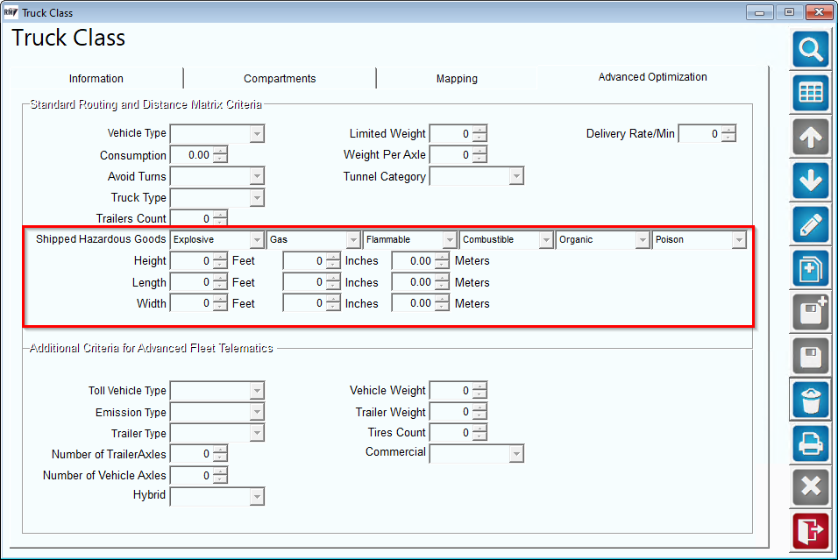Click the magnifying glass search icon
The height and width of the screenshot is (560, 838).
811,49
